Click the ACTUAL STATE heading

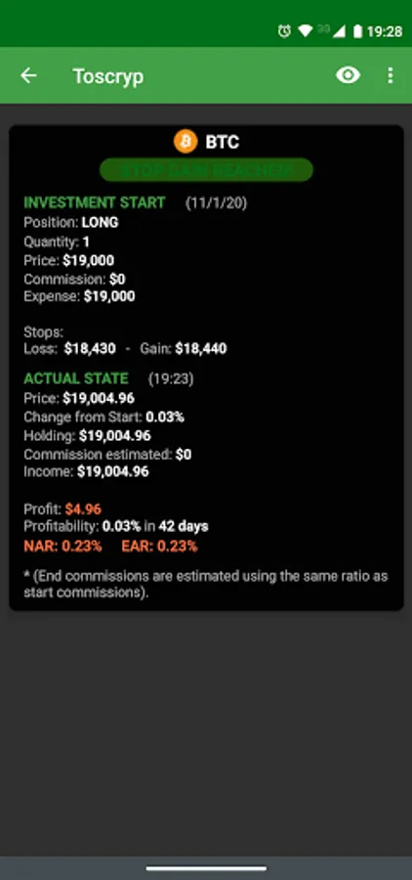click(76, 378)
